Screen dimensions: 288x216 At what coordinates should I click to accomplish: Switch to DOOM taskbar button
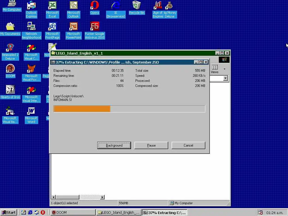[73, 213]
